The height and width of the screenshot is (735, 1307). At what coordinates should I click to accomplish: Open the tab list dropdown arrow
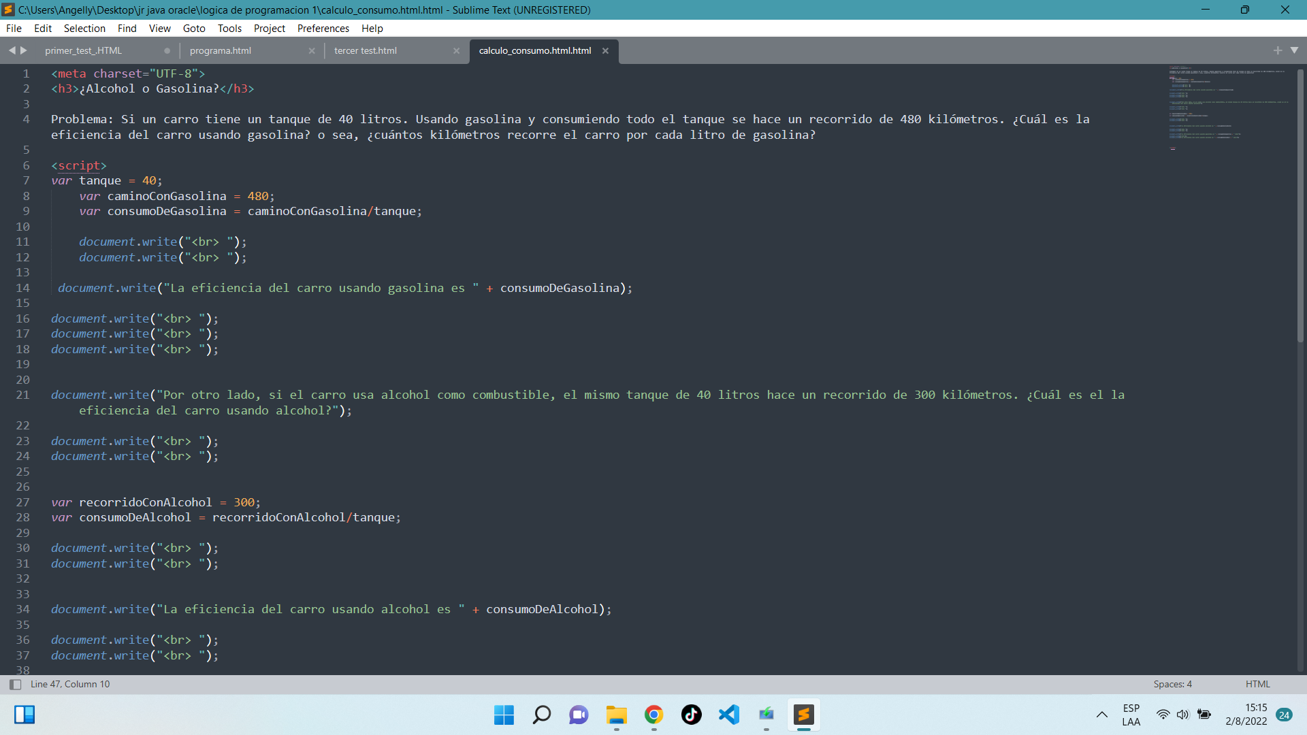[x=1294, y=50]
